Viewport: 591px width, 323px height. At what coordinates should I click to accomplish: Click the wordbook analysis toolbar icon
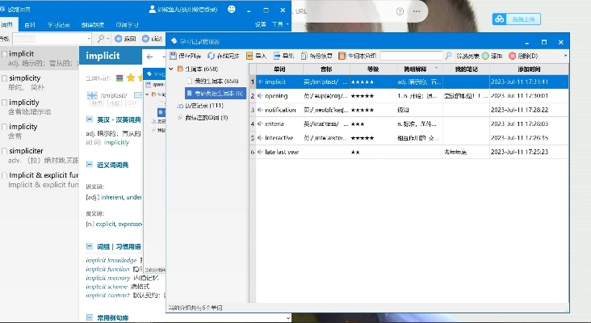tap(342, 56)
